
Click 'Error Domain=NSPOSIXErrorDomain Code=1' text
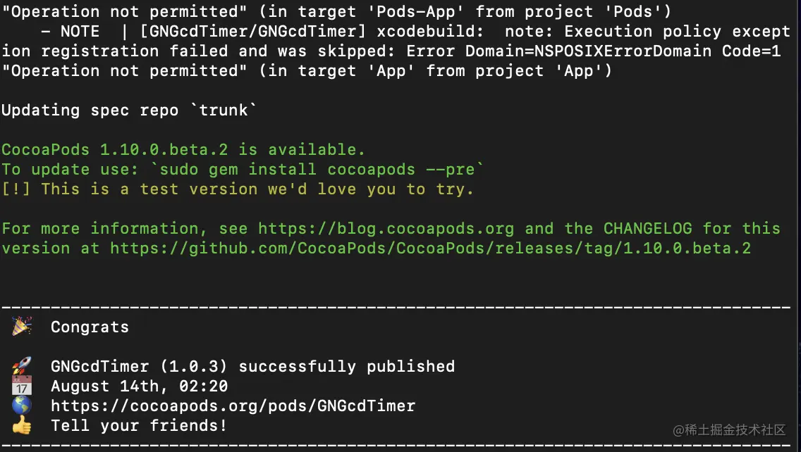click(594, 51)
